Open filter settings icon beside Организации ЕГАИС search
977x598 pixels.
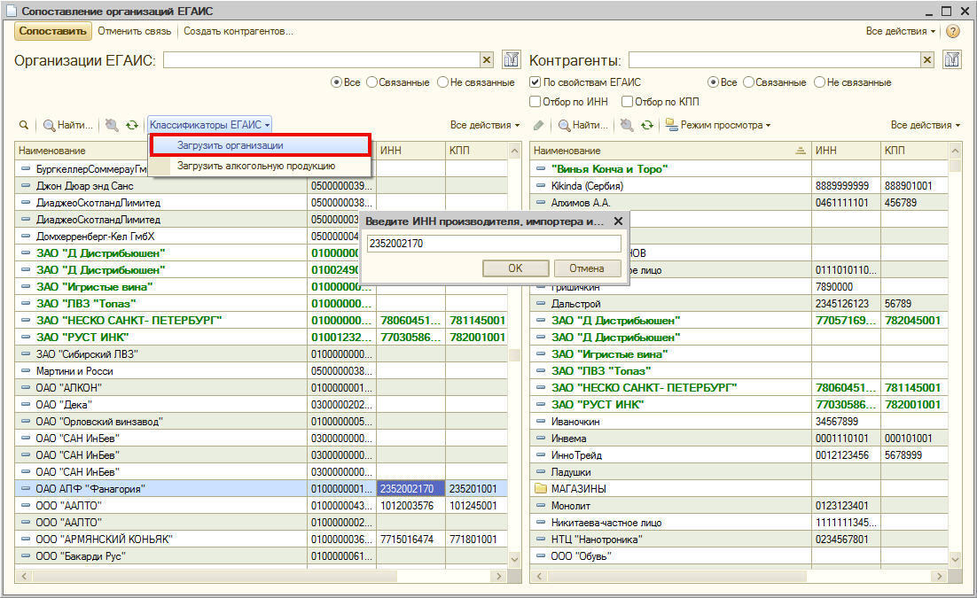512,60
